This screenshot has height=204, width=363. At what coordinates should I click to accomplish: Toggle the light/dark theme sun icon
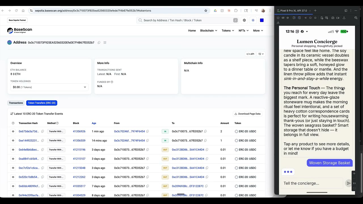point(253,20)
